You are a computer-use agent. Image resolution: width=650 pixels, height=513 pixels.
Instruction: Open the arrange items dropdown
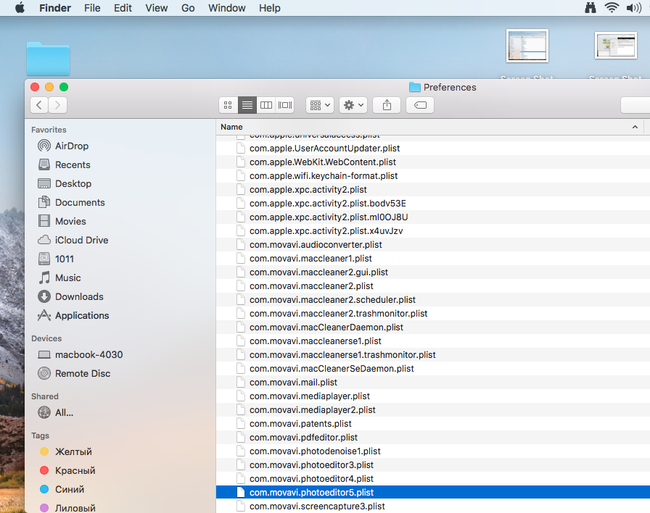[320, 105]
